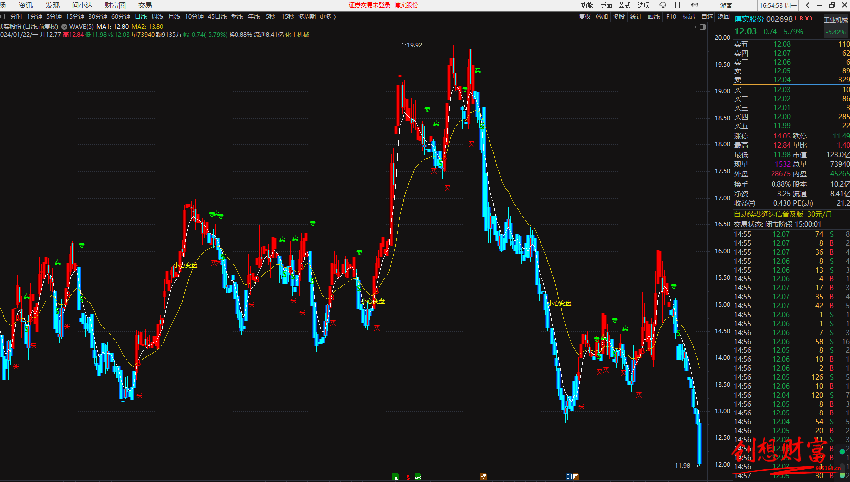Click the 返回 return button
Viewport: 850px width, 482px height.
click(x=724, y=17)
